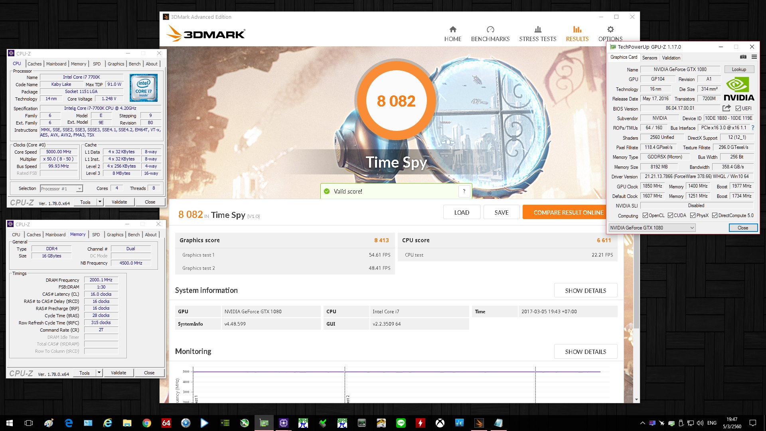Click the GPU-Z Lookup button
This screenshot has height=431, width=766.
[739, 69]
